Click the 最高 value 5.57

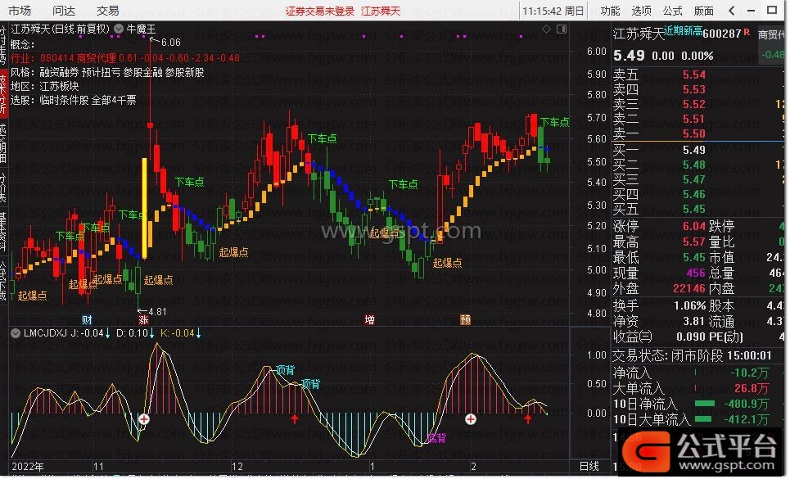693,242
